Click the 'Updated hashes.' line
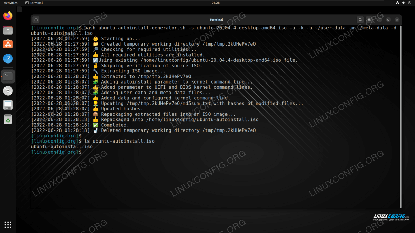Screen dimensions: 415x233 pyautogui.click(x=87, y=109)
